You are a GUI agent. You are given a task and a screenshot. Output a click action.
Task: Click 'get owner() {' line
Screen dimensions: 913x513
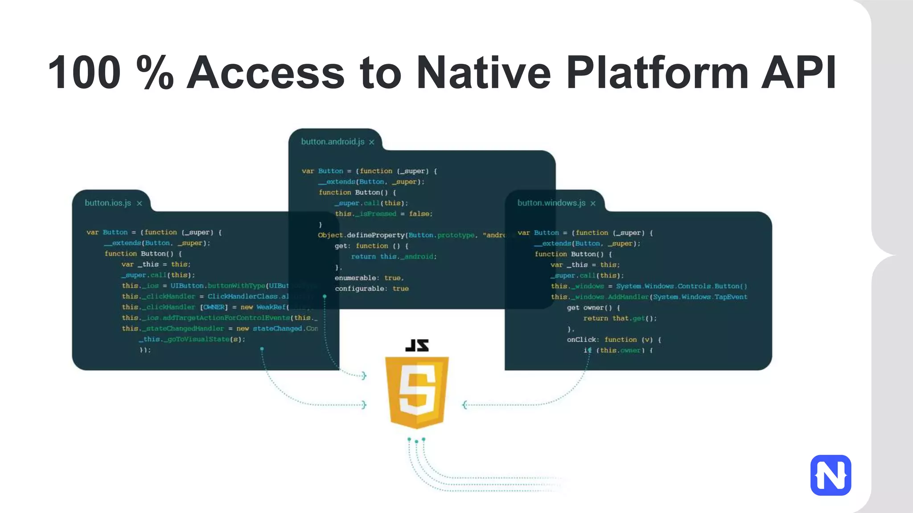[x=593, y=308]
